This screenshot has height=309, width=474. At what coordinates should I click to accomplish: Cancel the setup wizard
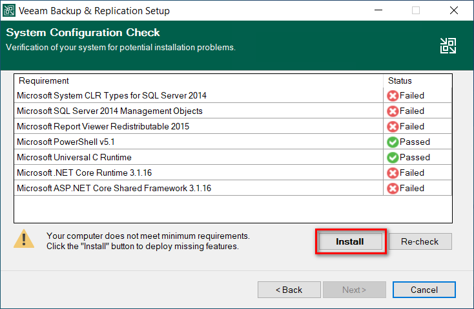tap(424, 290)
